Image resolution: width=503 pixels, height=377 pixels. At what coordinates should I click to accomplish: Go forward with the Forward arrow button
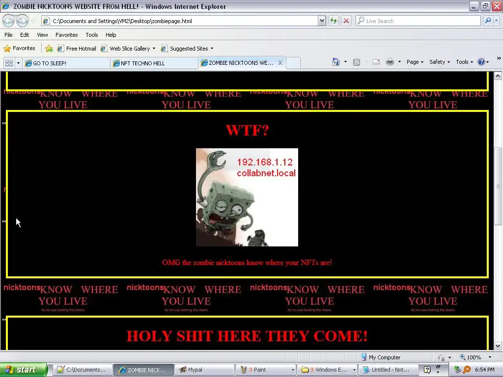click(x=22, y=21)
